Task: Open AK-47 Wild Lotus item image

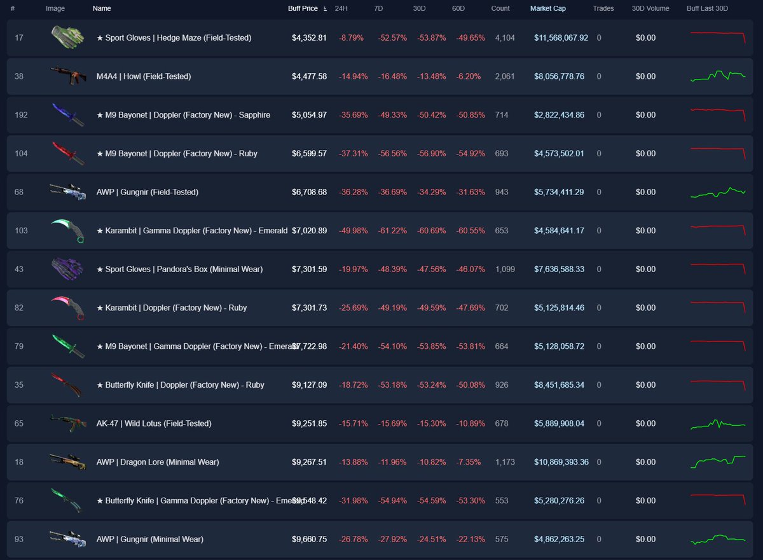Action: point(67,423)
